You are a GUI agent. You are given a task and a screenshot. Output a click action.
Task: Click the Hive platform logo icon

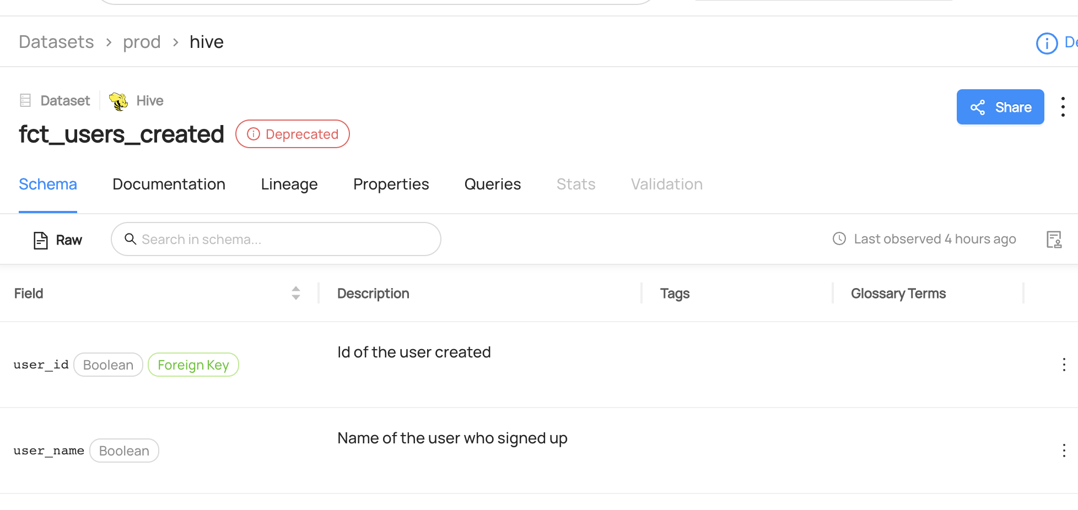click(x=118, y=101)
